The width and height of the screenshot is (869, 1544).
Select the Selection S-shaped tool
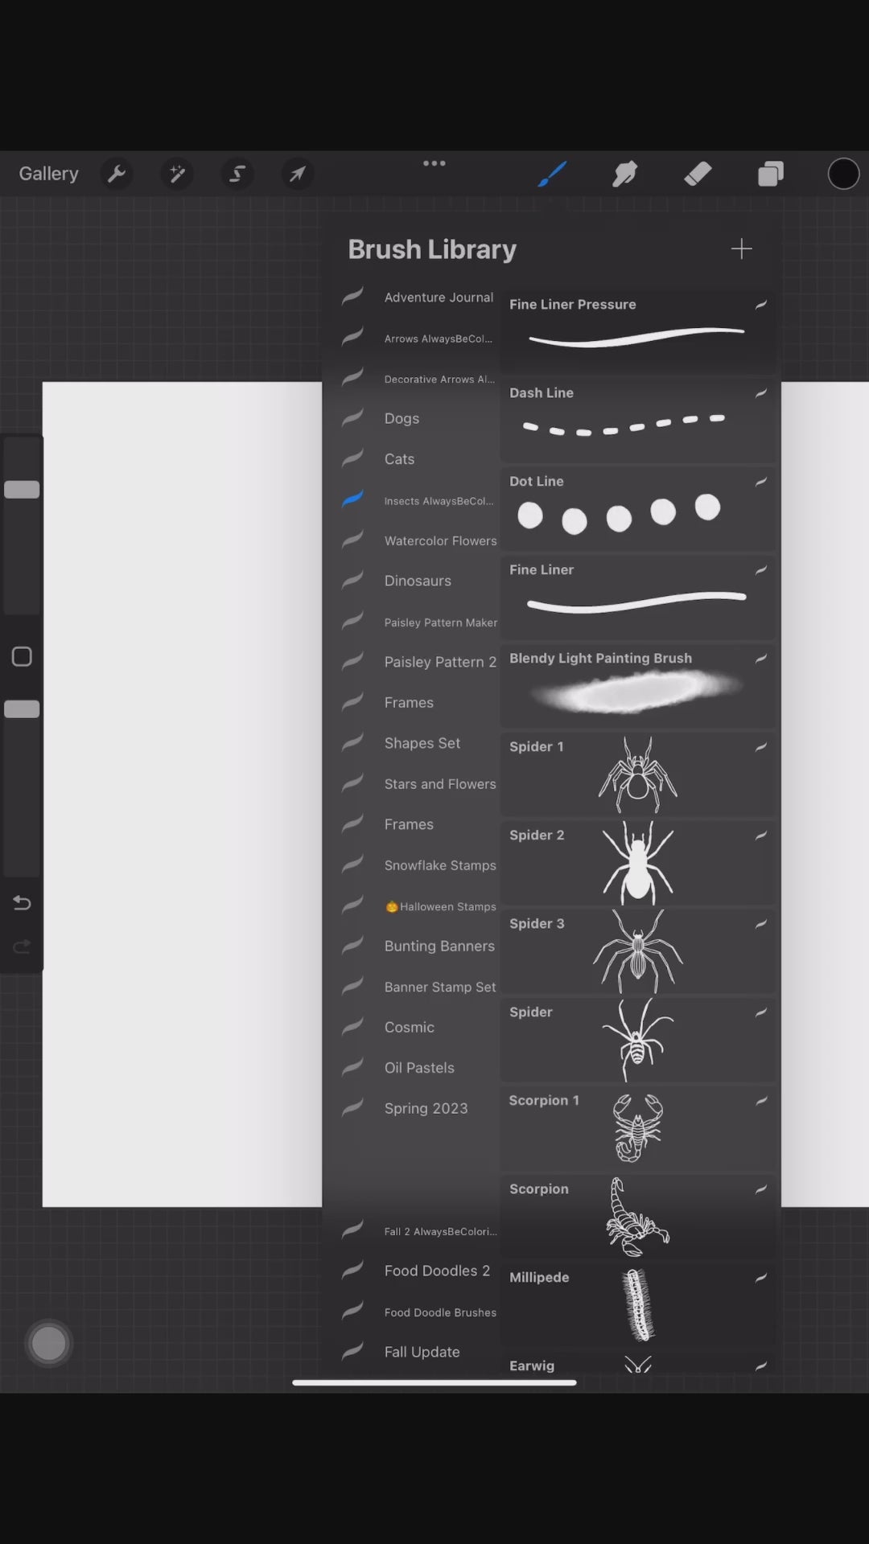coord(237,174)
